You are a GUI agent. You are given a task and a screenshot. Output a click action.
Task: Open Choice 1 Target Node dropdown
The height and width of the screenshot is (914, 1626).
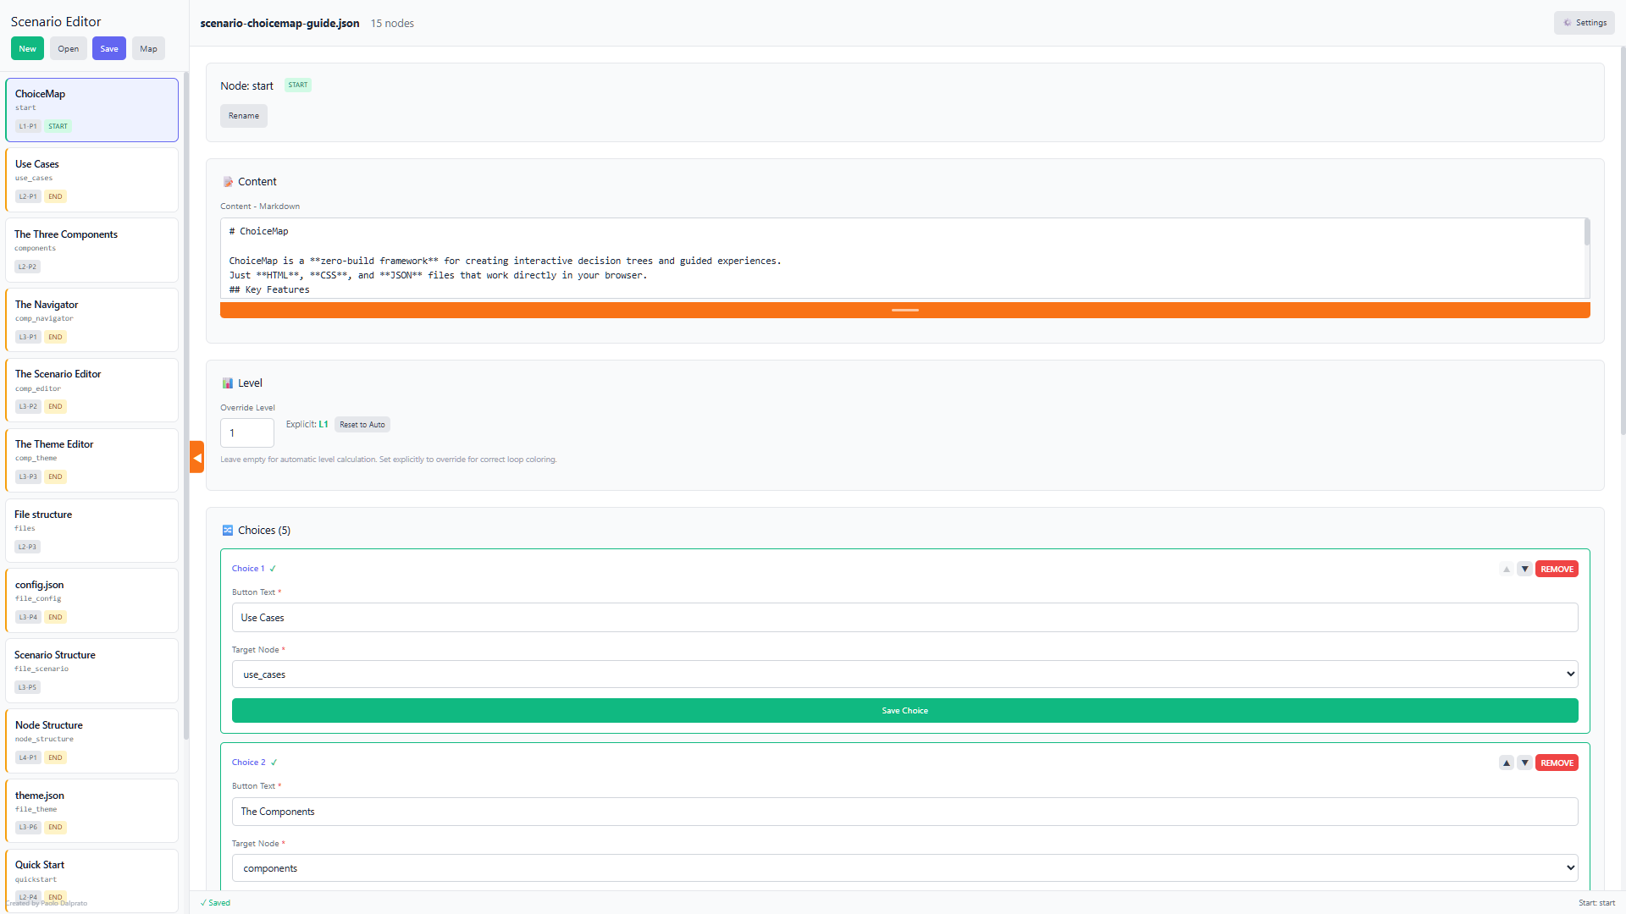[904, 674]
